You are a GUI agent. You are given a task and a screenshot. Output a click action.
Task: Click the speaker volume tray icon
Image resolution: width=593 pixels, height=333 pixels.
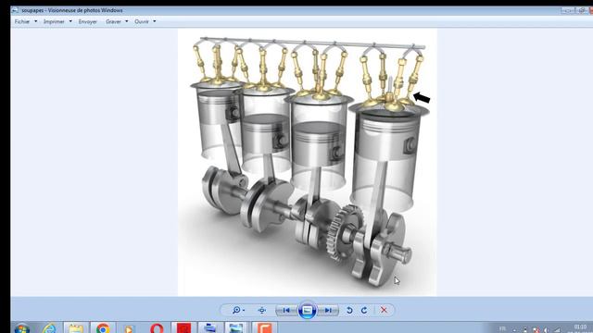click(546, 330)
